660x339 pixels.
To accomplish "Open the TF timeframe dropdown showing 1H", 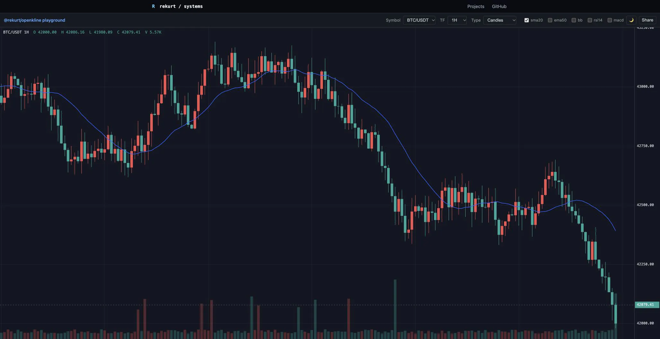I will 457,20.
